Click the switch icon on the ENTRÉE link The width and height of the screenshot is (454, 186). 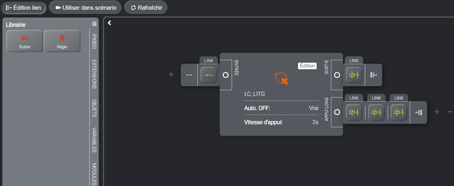click(x=208, y=75)
